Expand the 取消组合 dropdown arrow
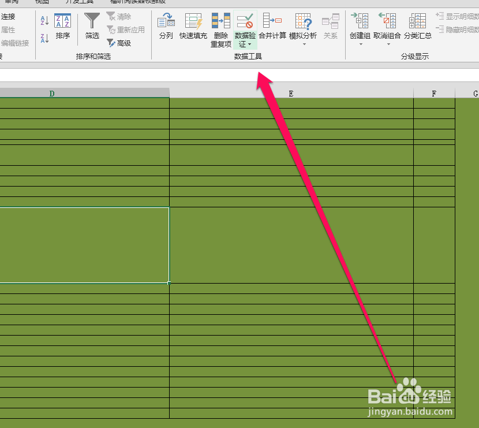479x428 pixels. click(x=388, y=44)
